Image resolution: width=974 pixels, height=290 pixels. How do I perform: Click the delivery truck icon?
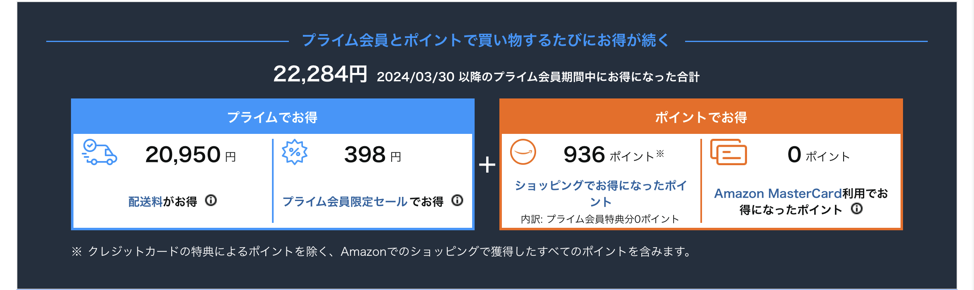[99, 152]
